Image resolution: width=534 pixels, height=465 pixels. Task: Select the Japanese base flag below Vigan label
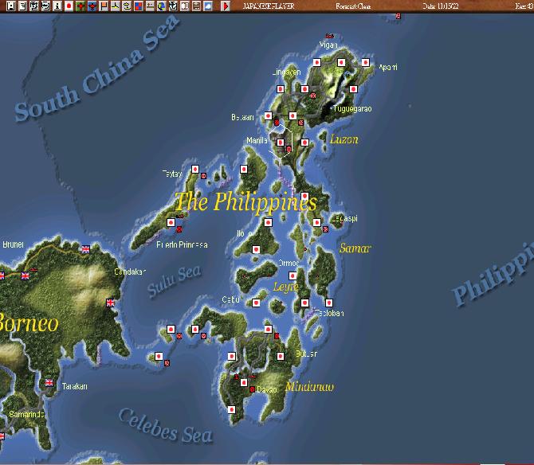[x=316, y=63]
